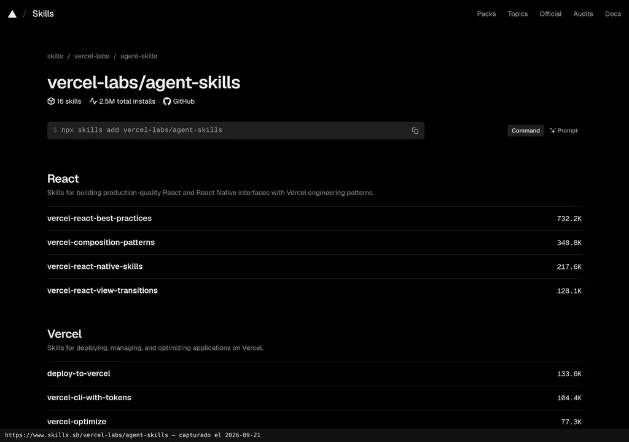Go to Skills home in header
Screen dimensions: 629x442
[x=43, y=14]
